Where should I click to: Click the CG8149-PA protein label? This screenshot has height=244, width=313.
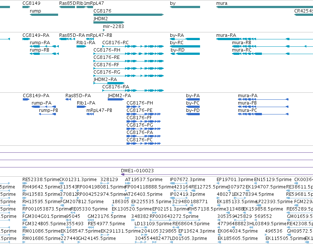[x=36, y=96]
